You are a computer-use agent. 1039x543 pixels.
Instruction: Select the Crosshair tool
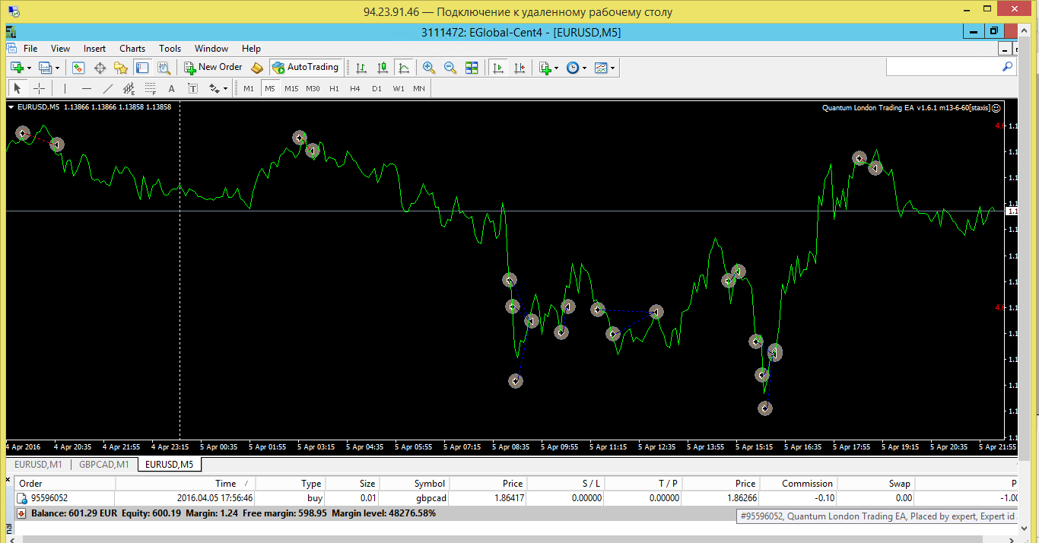[40, 88]
